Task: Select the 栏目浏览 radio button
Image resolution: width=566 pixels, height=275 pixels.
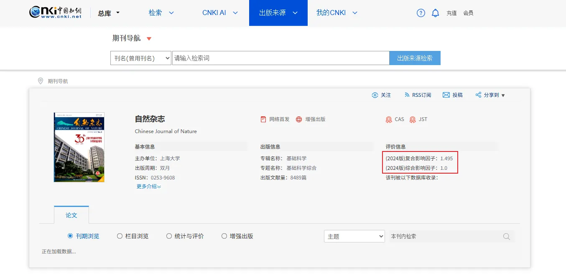Action: click(x=120, y=236)
